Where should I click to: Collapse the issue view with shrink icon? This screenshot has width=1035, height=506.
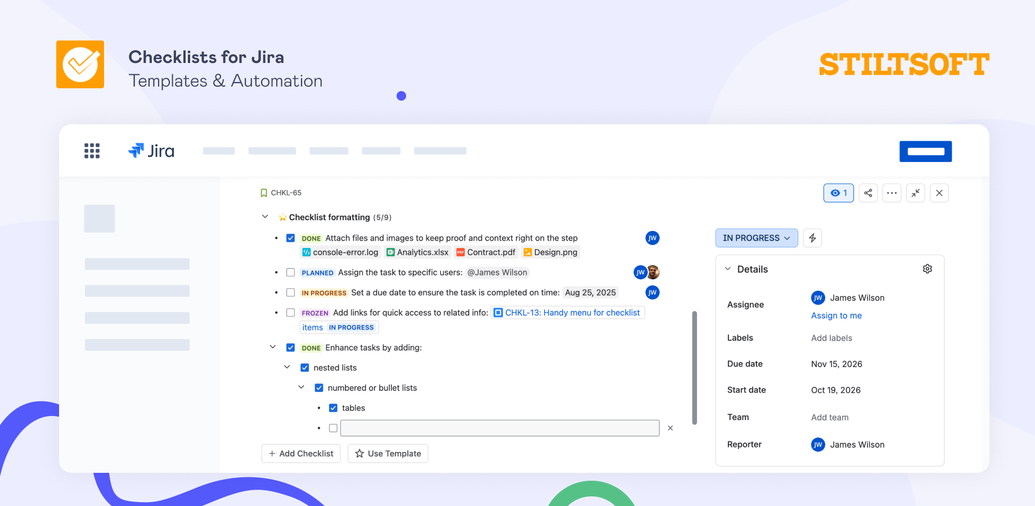click(x=915, y=193)
